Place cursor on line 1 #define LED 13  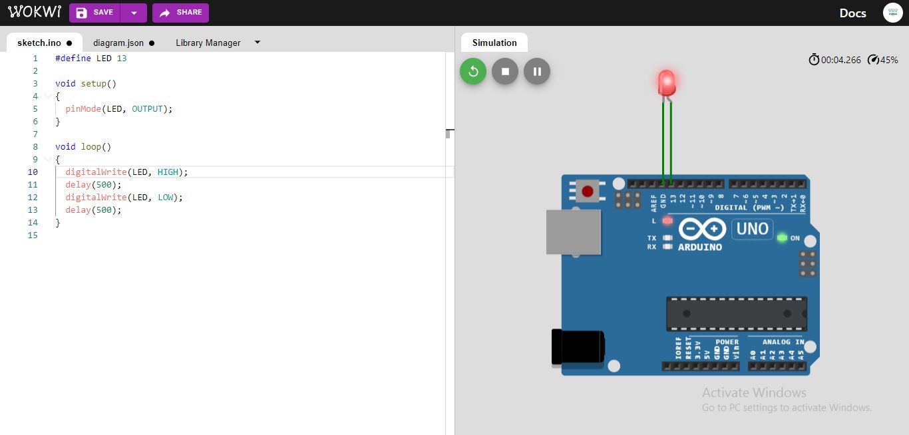91,59
